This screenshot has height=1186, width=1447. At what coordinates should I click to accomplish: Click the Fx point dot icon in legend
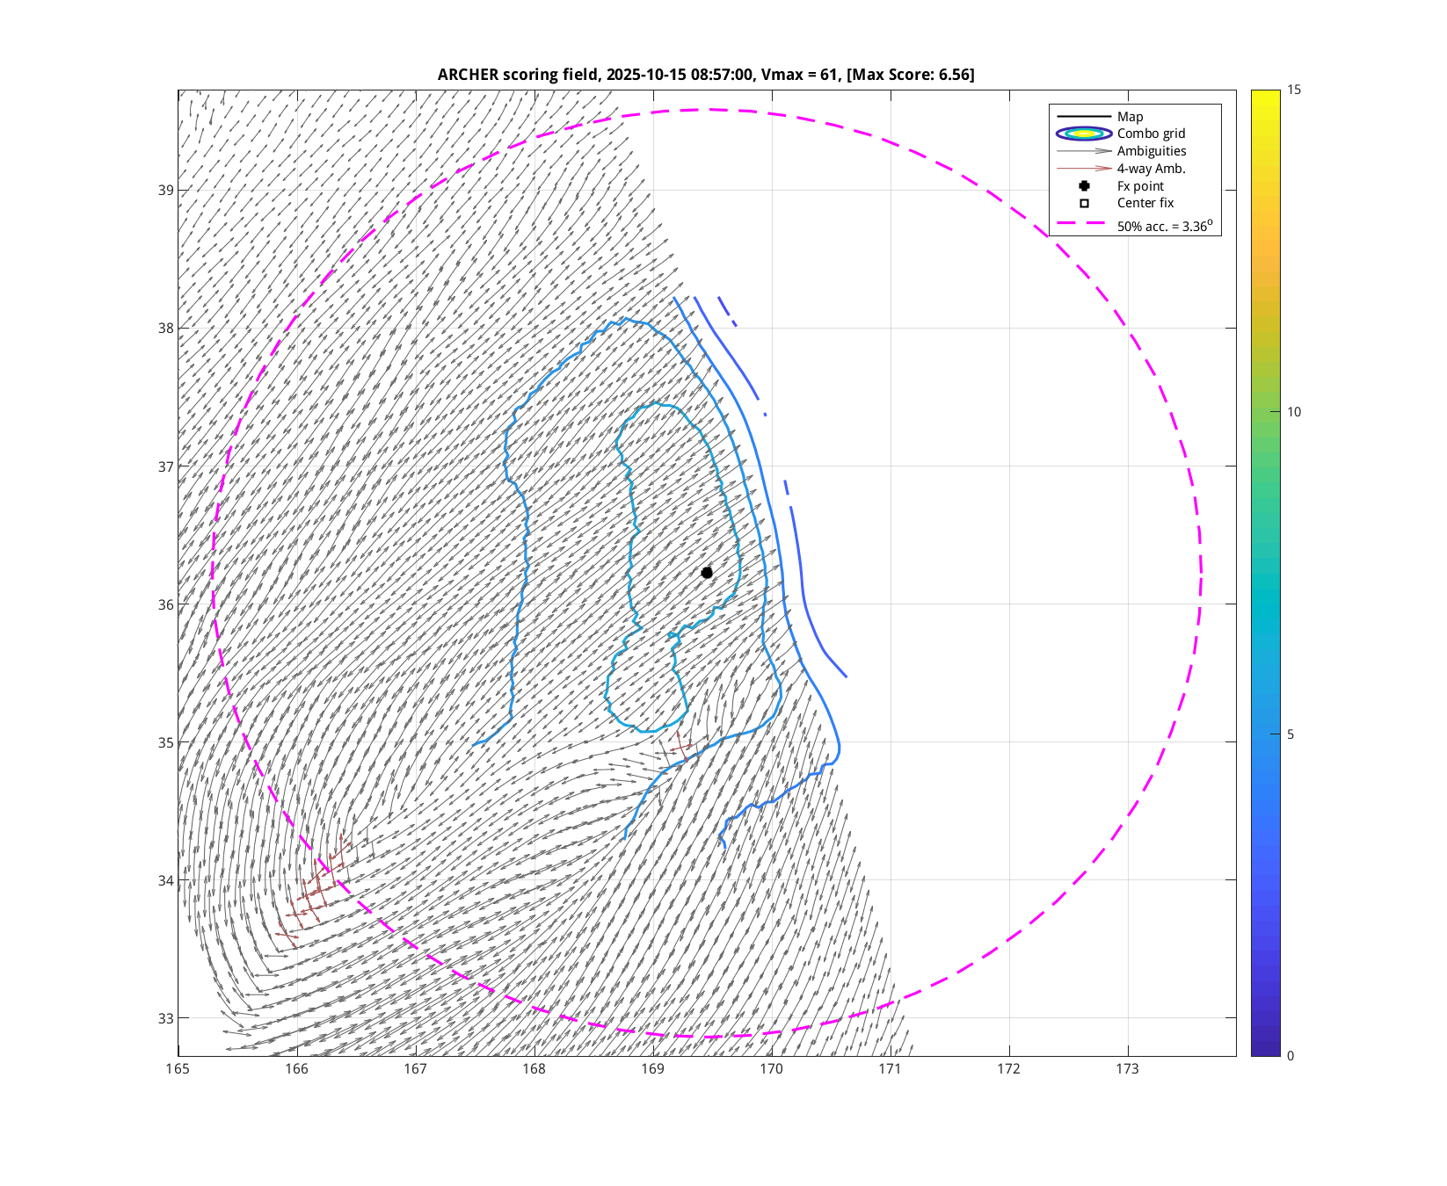click(1084, 186)
